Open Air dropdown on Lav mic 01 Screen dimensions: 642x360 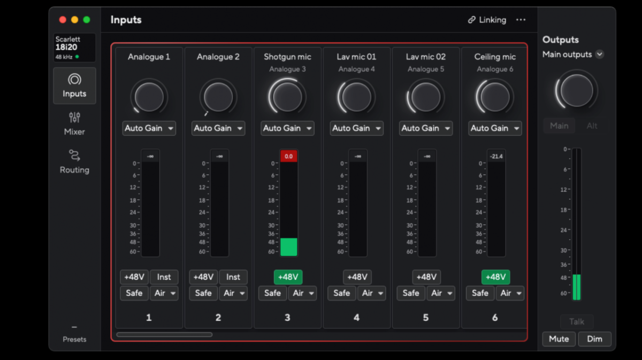[372, 293]
